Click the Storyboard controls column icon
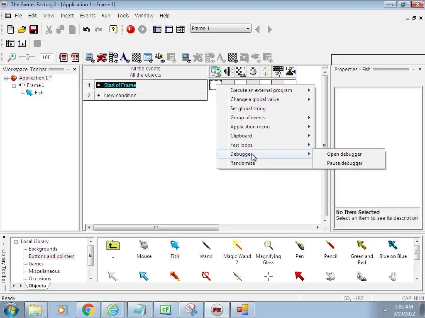425x318 pixels. click(240, 72)
